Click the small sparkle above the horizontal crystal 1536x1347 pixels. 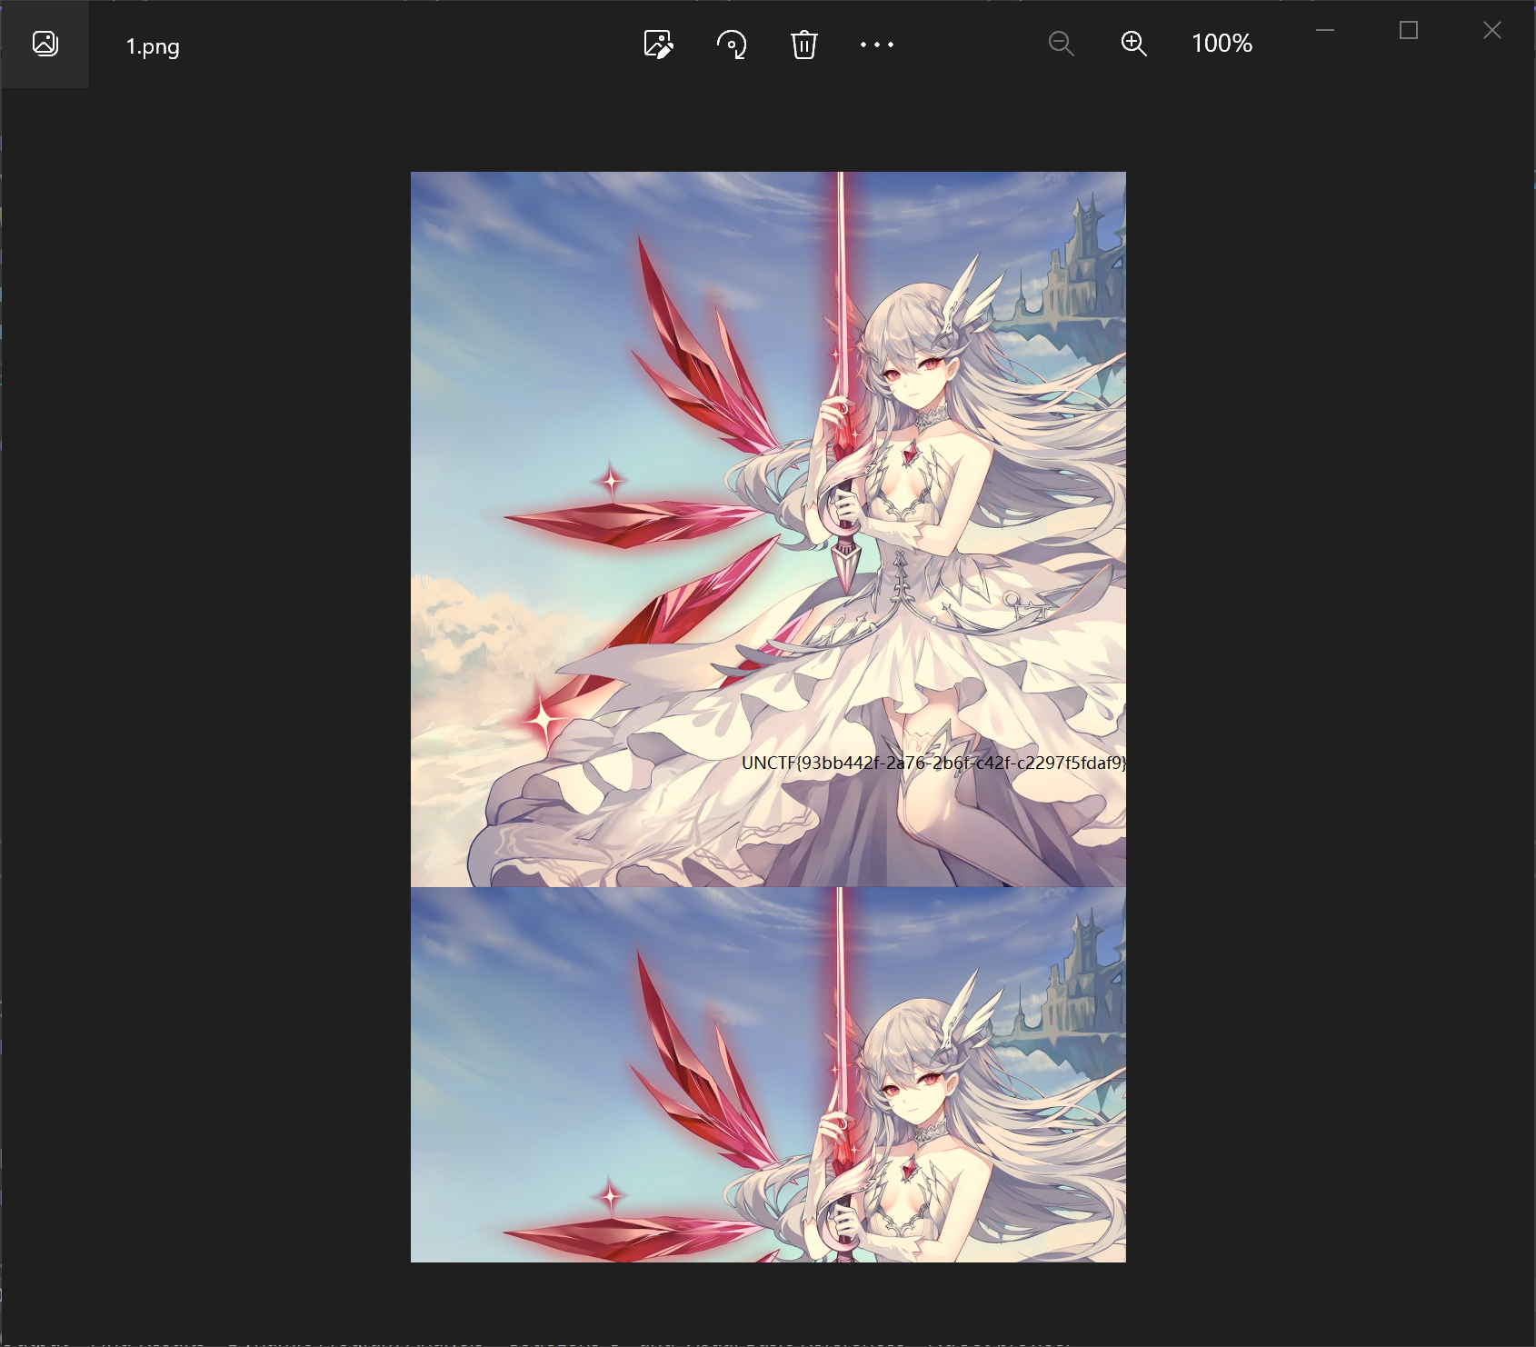tap(611, 480)
